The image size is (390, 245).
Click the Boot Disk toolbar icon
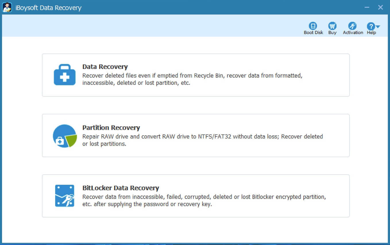(313, 25)
